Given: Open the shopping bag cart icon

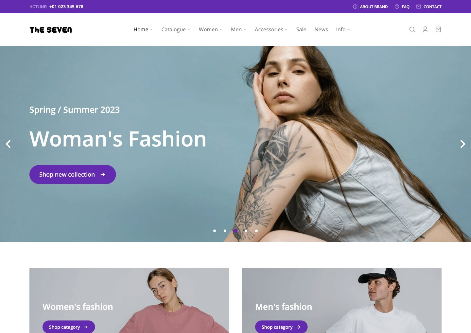Looking at the screenshot, I should tap(438, 29).
